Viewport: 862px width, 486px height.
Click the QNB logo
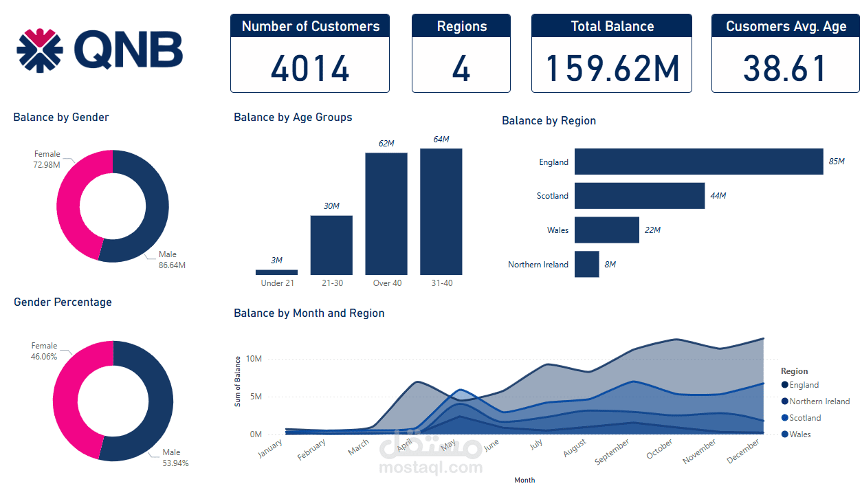click(100, 50)
